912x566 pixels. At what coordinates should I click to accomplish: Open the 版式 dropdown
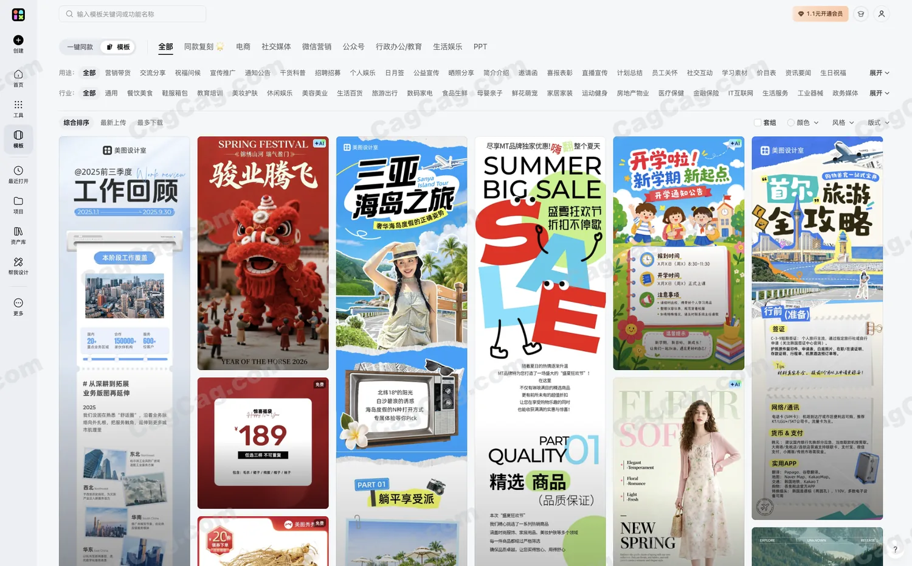point(879,122)
